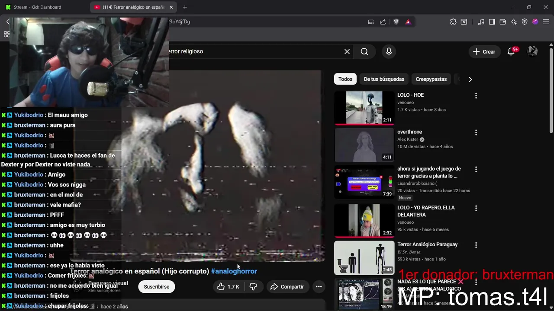Close the Terror analógico YouTube tab
This screenshot has height=311, width=554.
[x=171, y=7]
